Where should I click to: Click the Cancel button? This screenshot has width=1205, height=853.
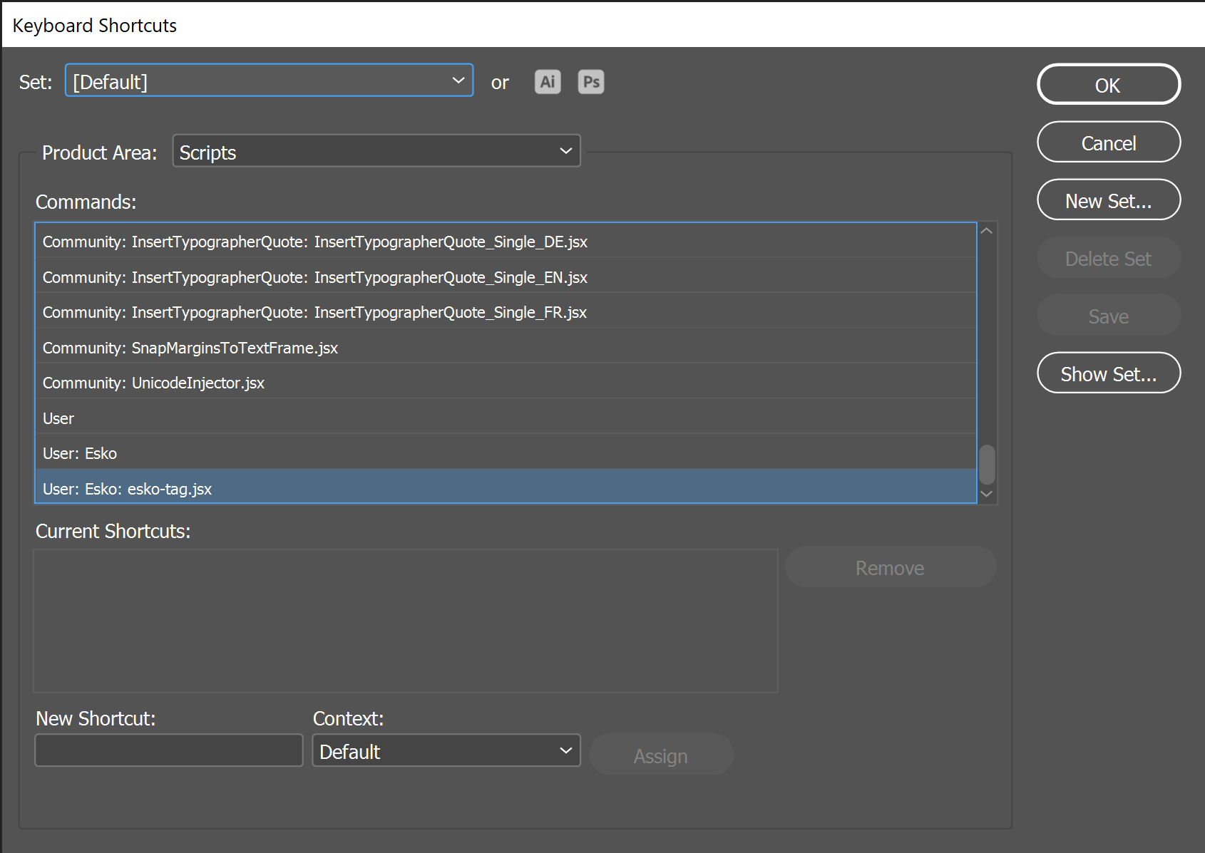coord(1108,142)
